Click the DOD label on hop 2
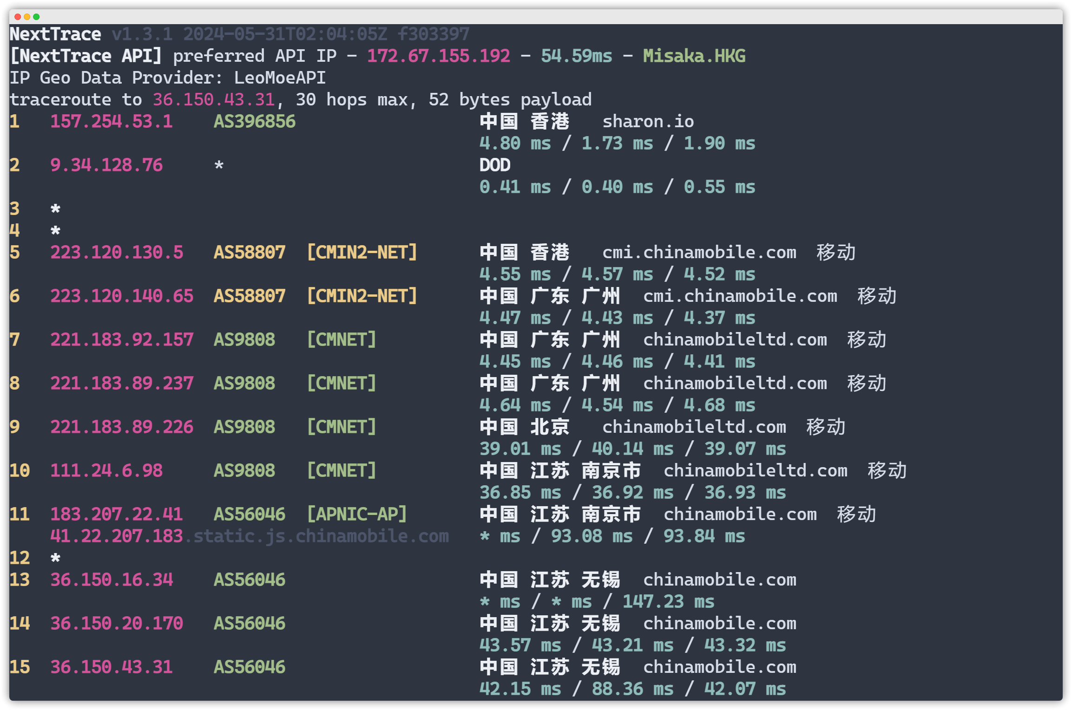Image resolution: width=1072 pixels, height=710 pixels. 495,165
